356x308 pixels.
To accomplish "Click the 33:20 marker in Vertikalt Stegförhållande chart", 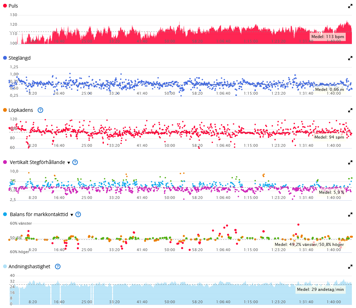I will pos(115,198).
